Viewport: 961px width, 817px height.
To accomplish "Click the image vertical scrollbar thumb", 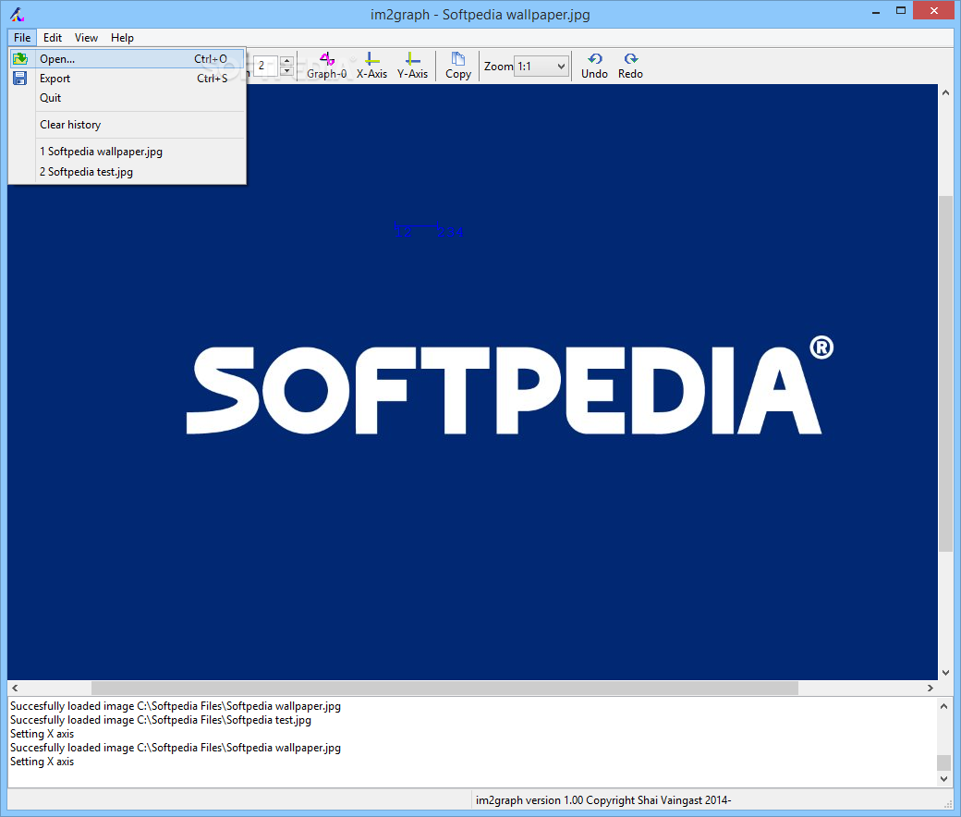I will [945, 373].
